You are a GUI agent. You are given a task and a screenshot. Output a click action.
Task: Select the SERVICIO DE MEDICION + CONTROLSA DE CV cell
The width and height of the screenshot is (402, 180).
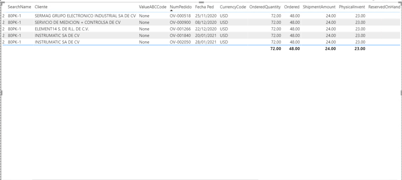(x=78, y=23)
